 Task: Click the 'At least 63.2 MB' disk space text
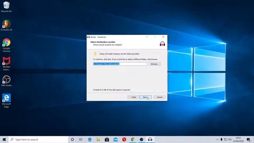[x=112, y=90]
